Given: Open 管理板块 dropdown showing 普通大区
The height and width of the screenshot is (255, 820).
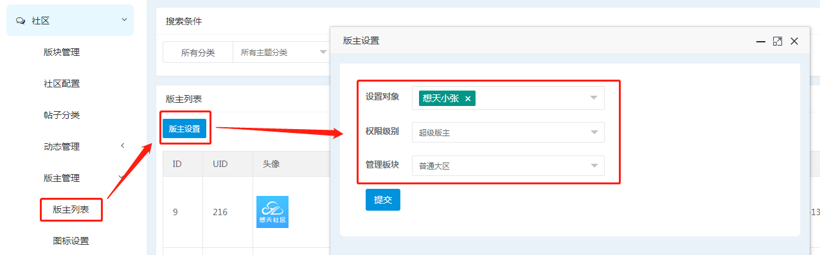Looking at the screenshot, I should 508,166.
